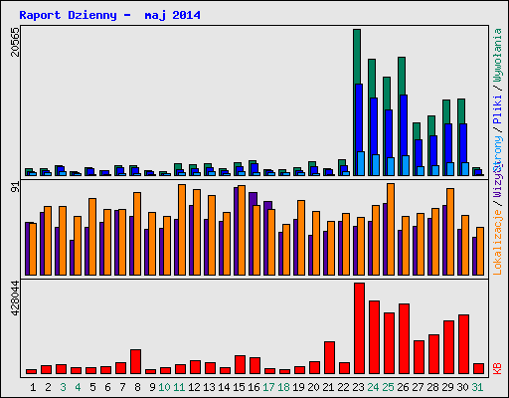The width and height of the screenshot is (509, 398).
Task: Click the middle axis value 91
Action: point(16,187)
